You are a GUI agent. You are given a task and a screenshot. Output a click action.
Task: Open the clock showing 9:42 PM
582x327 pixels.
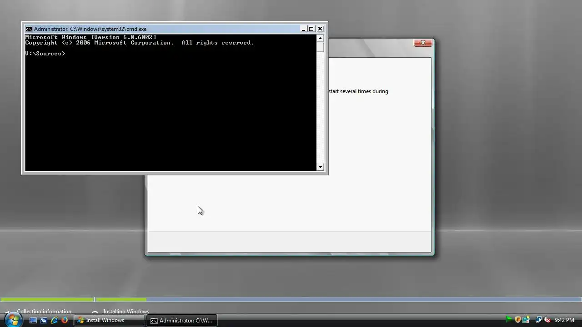pos(564,320)
